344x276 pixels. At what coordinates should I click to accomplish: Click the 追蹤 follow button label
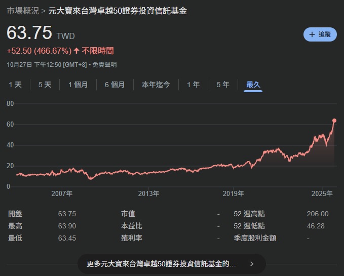point(324,34)
